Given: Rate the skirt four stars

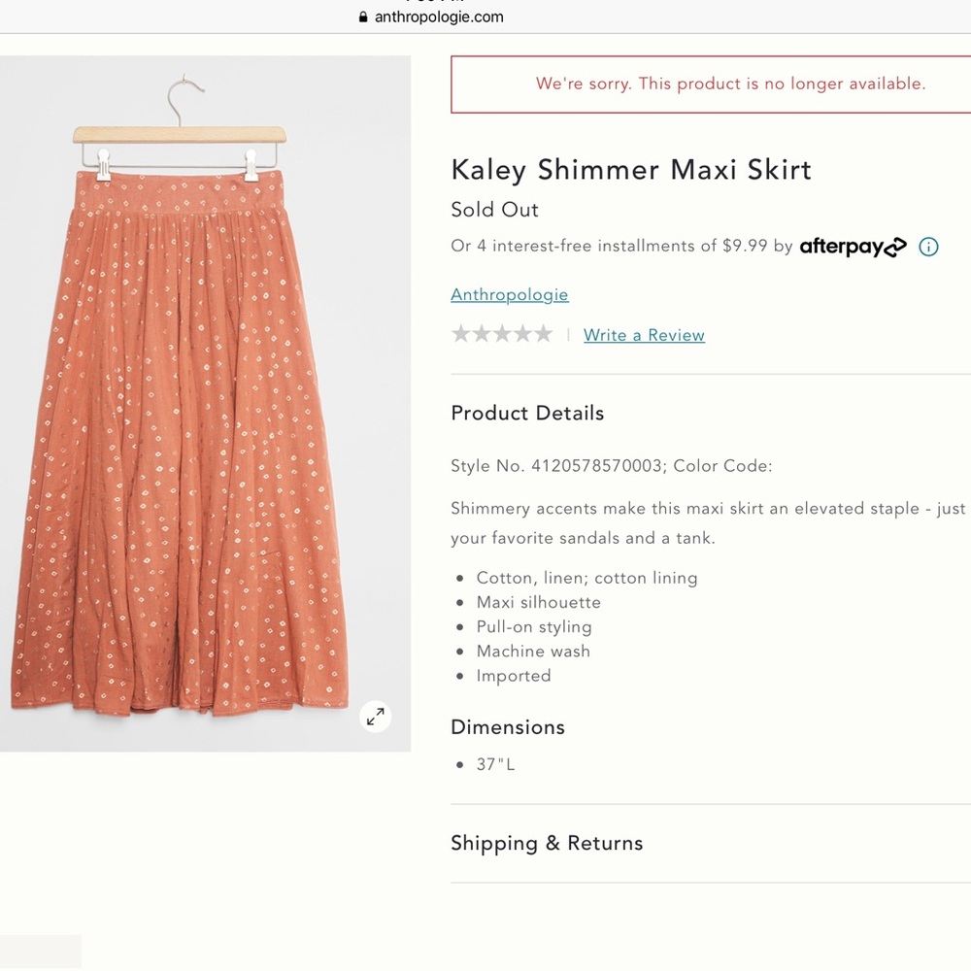Looking at the screenshot, I should pos(523,333).
